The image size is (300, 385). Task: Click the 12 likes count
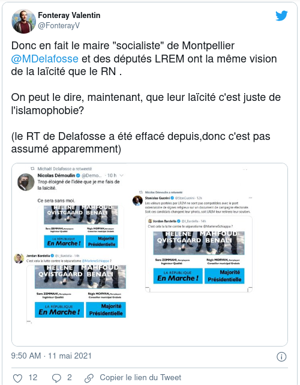pos(33,377)
